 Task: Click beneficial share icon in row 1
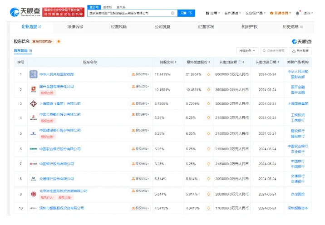coord(208,74)
